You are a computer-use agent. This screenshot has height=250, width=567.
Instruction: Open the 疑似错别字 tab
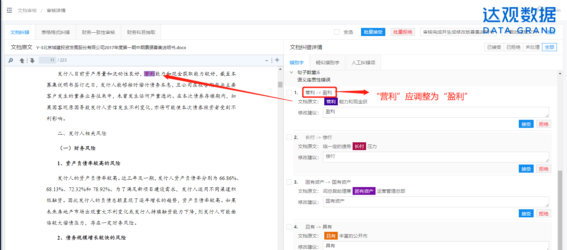(327, 63)
